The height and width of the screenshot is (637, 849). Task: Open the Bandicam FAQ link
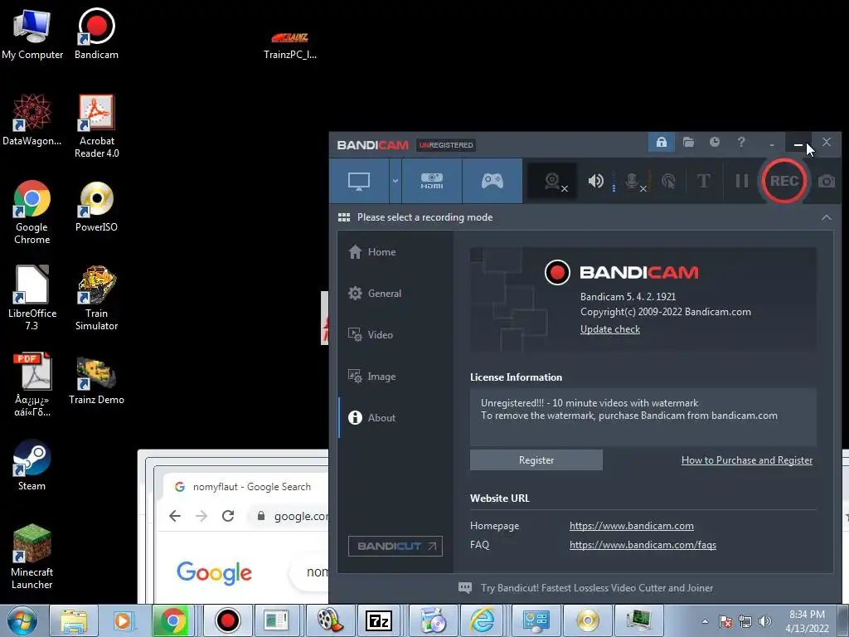pyautogui.click(x=643, y=545)
